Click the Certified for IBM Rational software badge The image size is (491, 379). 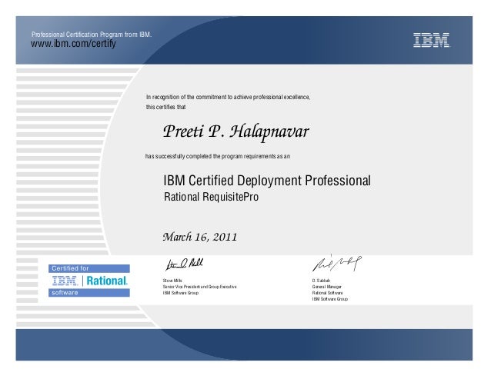89,281
